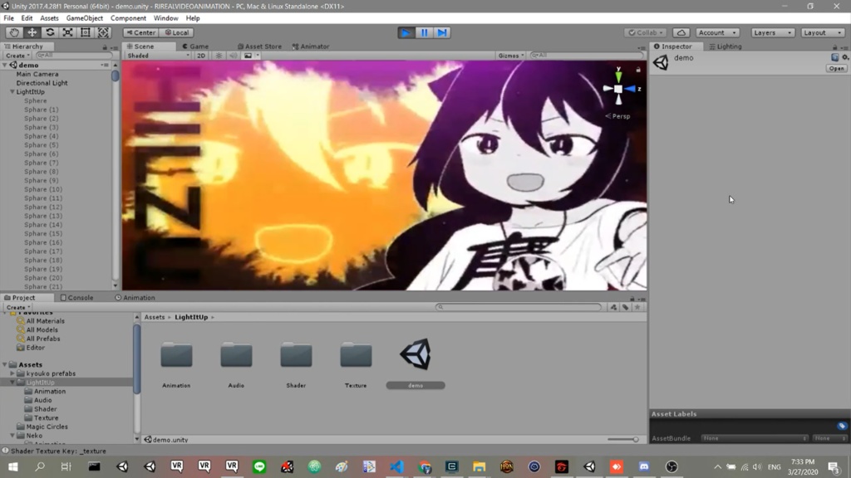Image resolution: width=851 pixels, height=478 pixels.
Task: Click the Inspector settings gear for demo
Action: [x=846, y=56]
